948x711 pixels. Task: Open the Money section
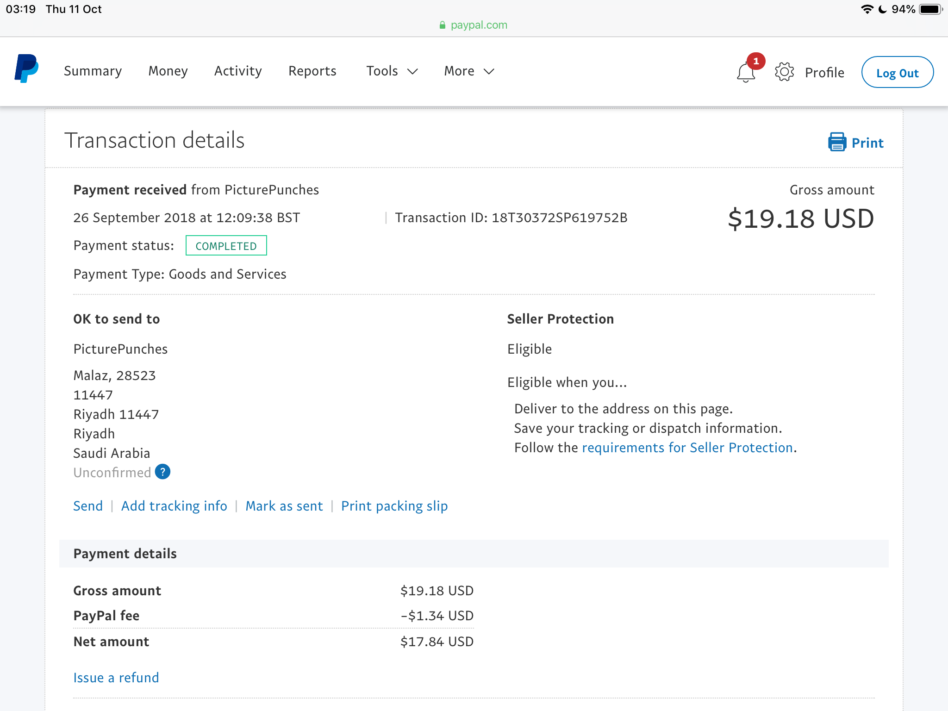[x=168, y=71]
